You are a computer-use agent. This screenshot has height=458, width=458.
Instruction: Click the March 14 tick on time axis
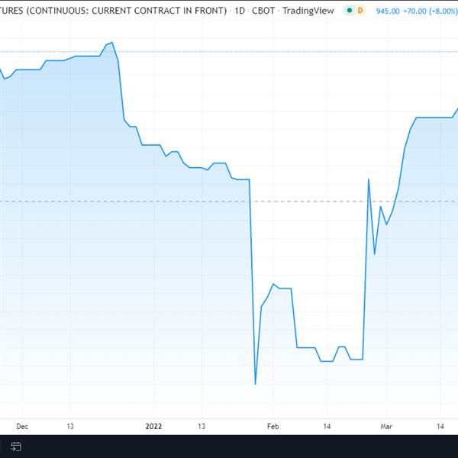pos(440,426)
